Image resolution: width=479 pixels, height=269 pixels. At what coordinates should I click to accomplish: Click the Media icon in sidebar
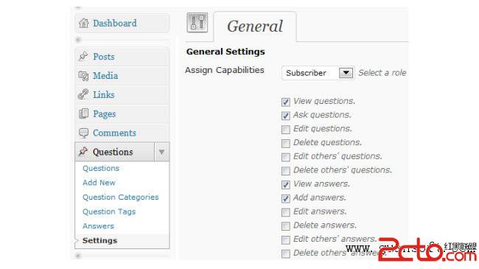[x=83, y=76]
